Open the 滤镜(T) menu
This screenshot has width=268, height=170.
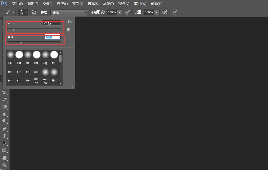point(108,4)
